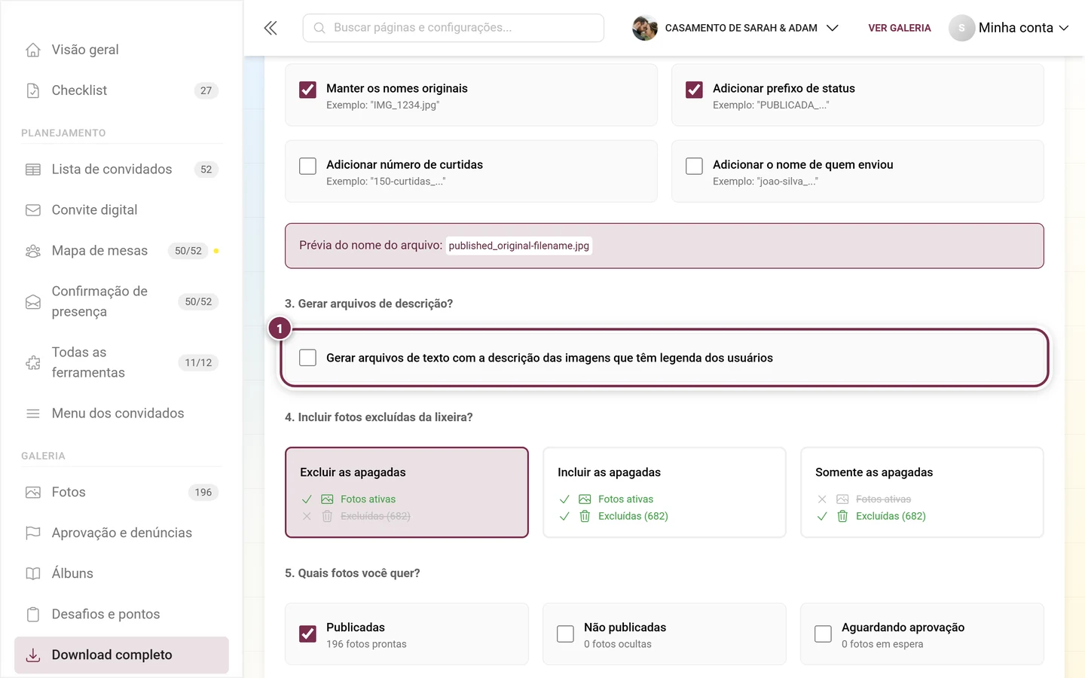This screenshot has height=678, width=1085.
Task: Click the Desafios e pontos clipboard icon
Action: click(x=33, y=615)
